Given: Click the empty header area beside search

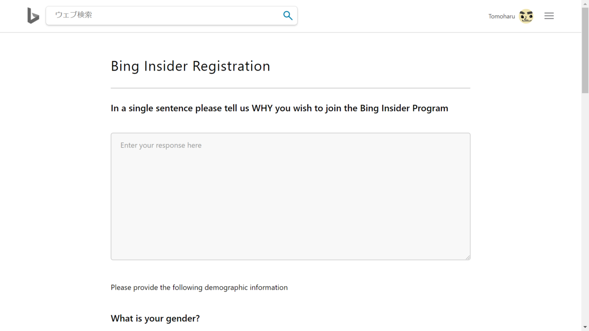Looking at the screenshot, I should pos(393,16).
